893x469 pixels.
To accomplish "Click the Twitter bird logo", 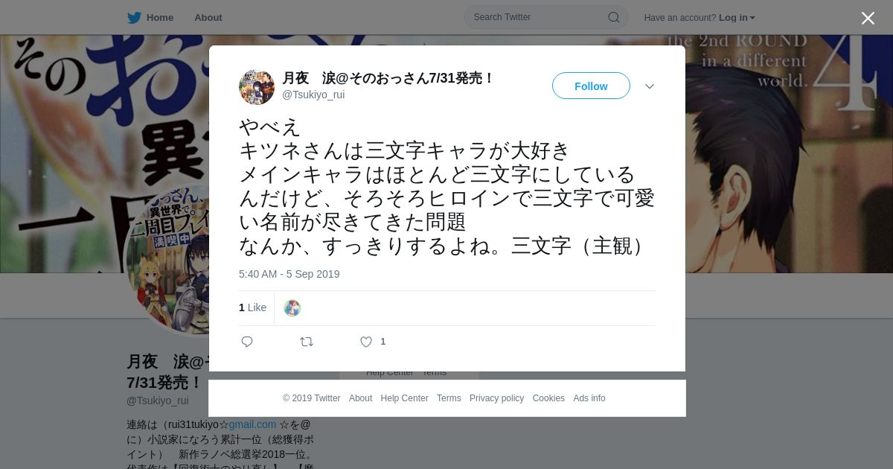I will tap(134, 18).
